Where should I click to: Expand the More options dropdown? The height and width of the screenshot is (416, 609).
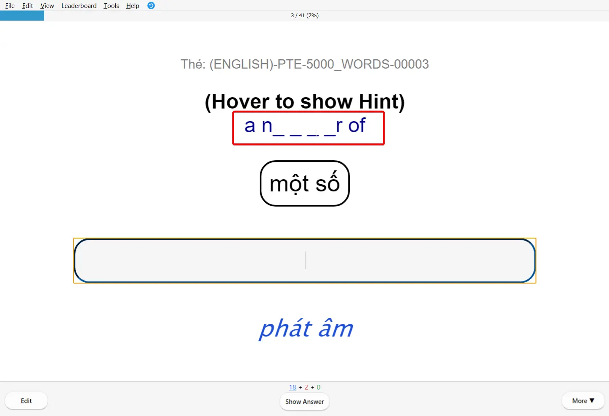click(x=582, y=400)
